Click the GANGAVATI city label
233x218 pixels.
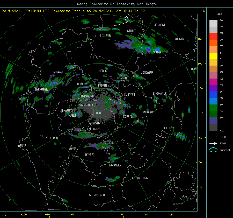click(148, 112)
